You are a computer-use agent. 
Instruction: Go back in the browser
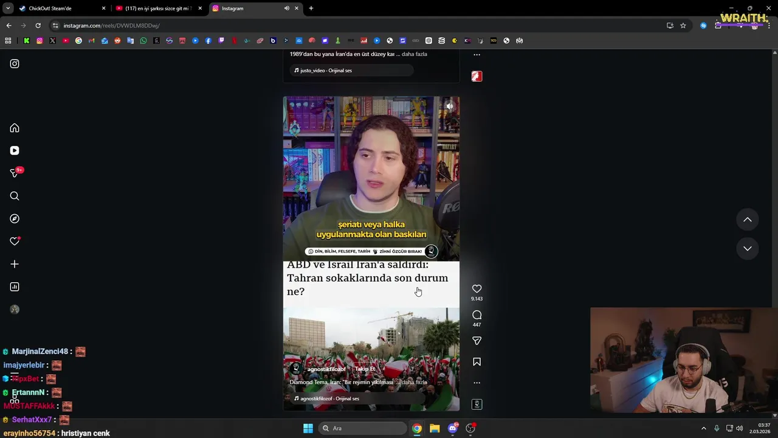click(9, 26)
